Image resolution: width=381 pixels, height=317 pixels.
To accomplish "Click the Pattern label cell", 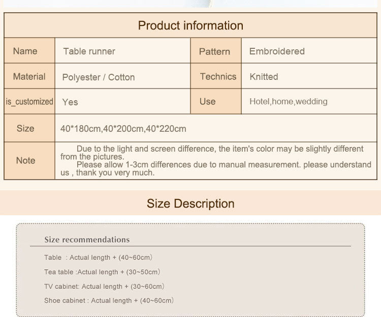I will point(214,51).
